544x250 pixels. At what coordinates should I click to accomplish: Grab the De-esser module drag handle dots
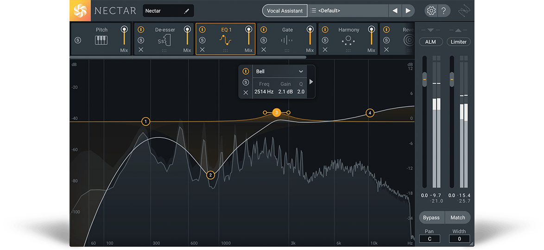[164, 51]
